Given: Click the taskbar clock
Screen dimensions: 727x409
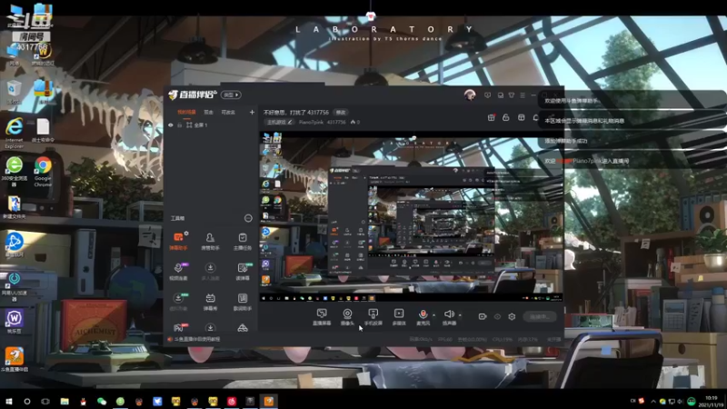Looking at the screenshot, I should click(712, 402).
